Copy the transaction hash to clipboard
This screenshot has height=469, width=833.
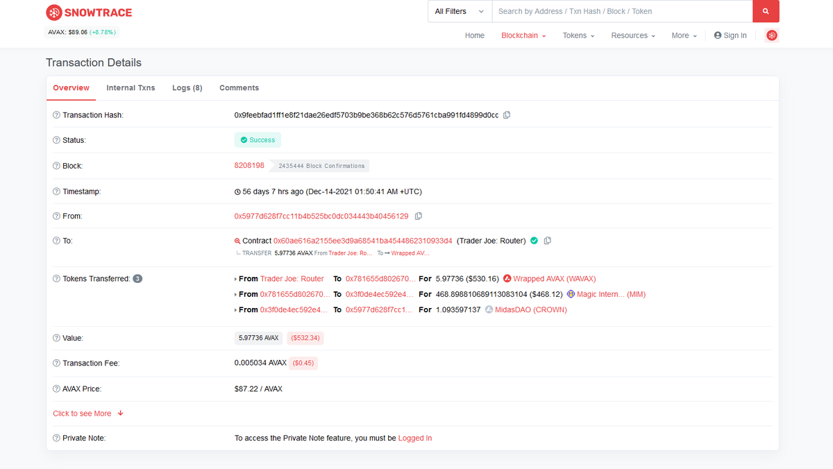(x=507, y=115)
